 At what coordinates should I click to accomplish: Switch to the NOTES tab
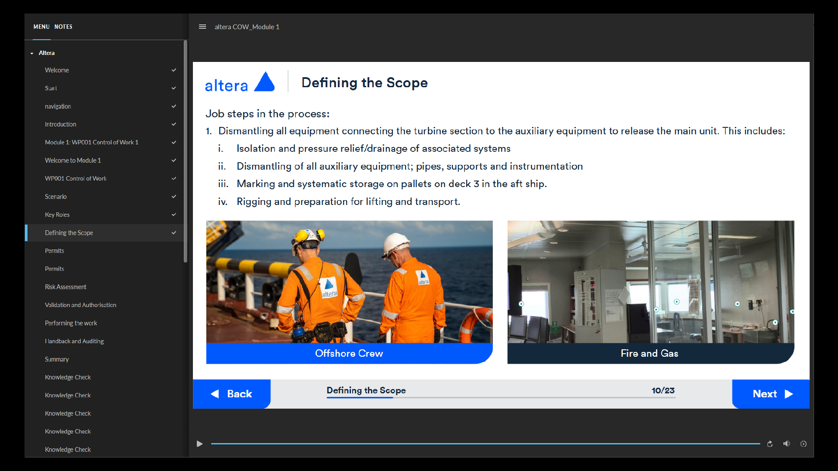[63, 27]
